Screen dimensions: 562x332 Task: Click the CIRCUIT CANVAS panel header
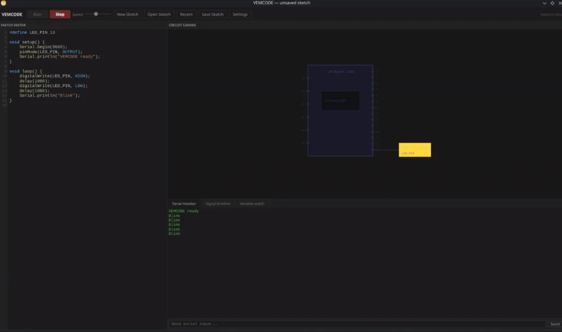click(182, 25)
